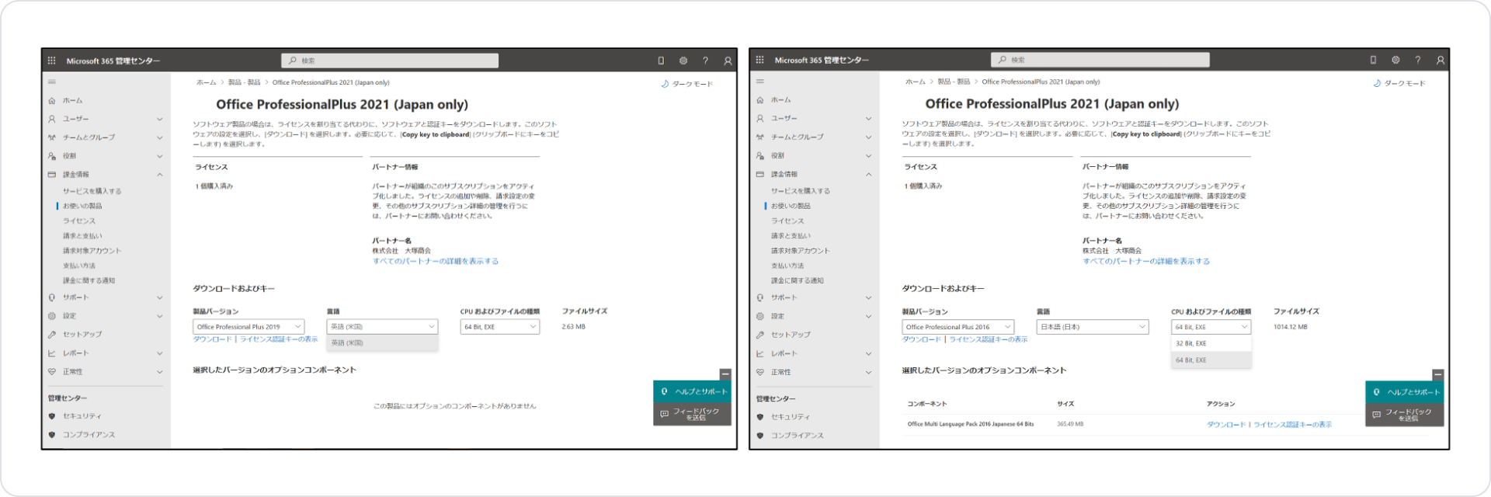Collapse navigation hamburger icon in right window
Screen dimensions: 1491x497
coord(760,82)
